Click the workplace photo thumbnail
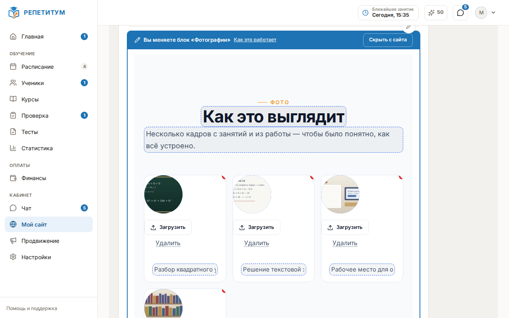Screen dimensions: 509x318 click(340, 194)
